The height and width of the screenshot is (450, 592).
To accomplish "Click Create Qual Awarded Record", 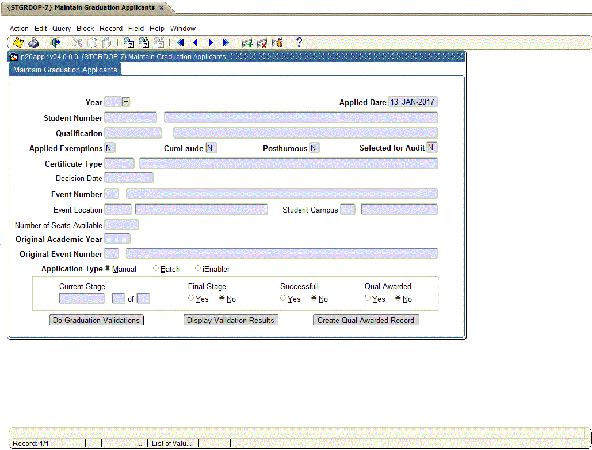I will (x=366, y=320).
